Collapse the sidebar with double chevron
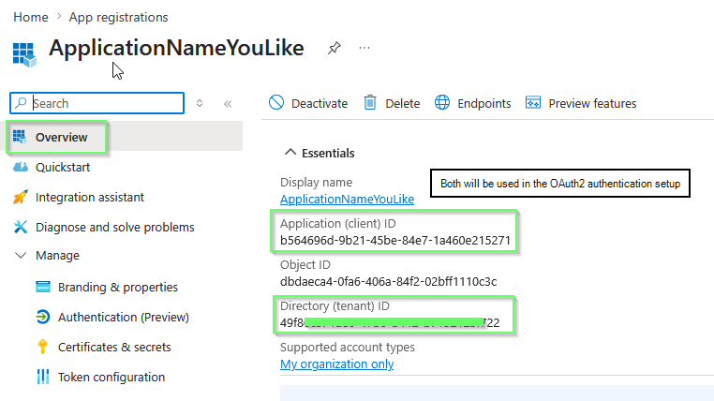Image resolution: width=714 pixels, height=401 pixels. (228, 104)
